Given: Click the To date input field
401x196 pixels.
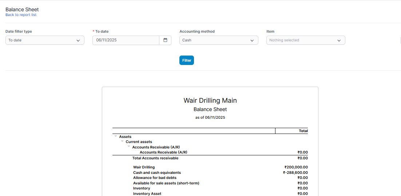Looking at the screenshot, I should pyautogui.click(x=126, y=40).
